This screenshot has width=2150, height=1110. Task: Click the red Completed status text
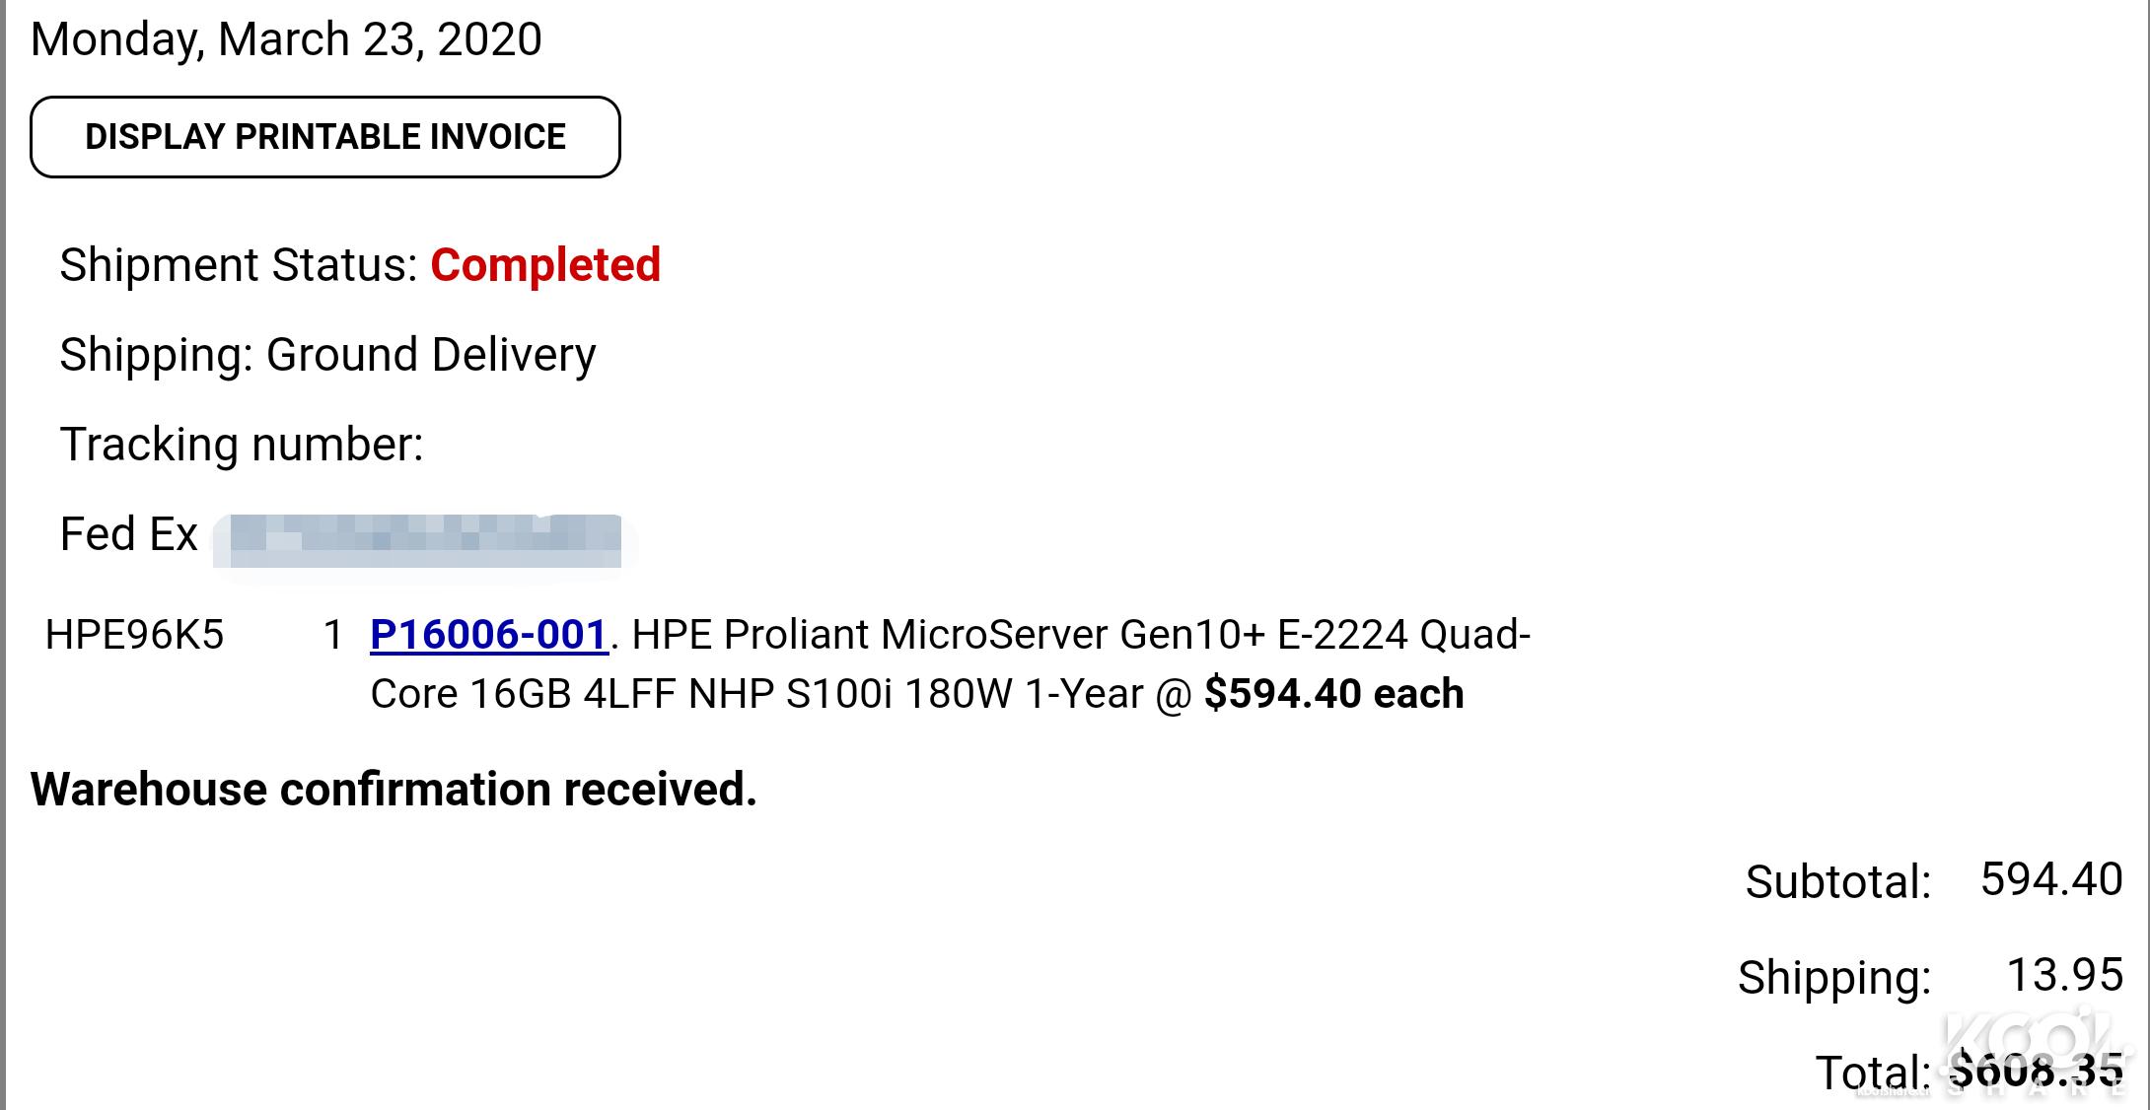point(545,265)
